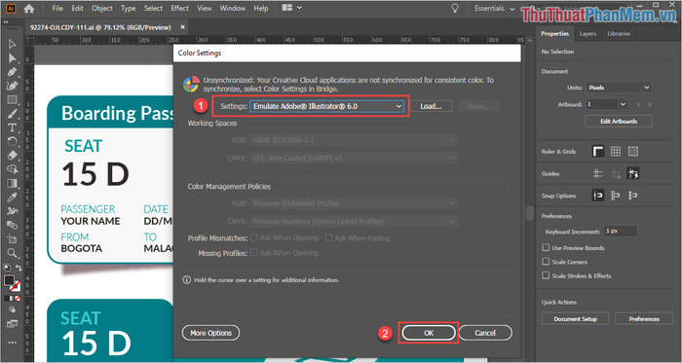Viewport: 682px width, 363px height.
Task: Close the 92274-OJLCDY-111.ai document tab
Action: [x=183, y=27]
